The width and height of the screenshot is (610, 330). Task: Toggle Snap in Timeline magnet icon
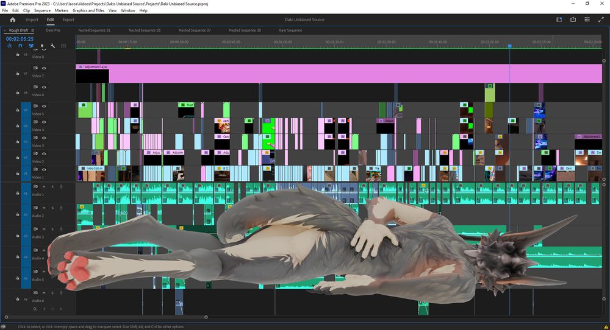(x=20, y=46)
